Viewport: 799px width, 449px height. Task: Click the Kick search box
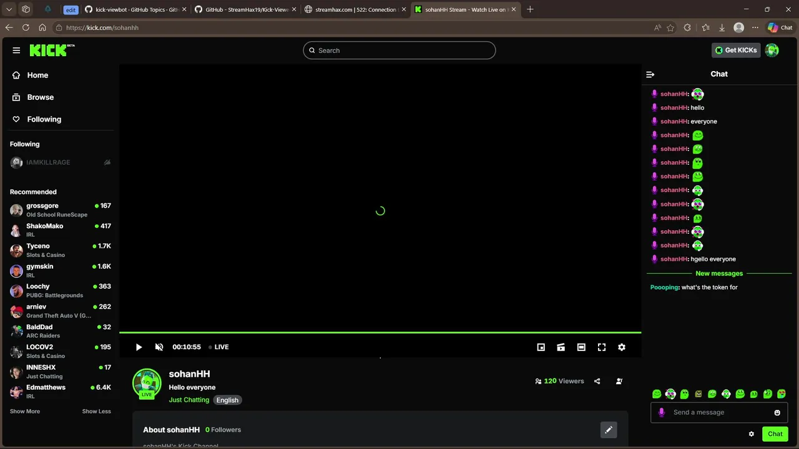(x=399, y=51)
